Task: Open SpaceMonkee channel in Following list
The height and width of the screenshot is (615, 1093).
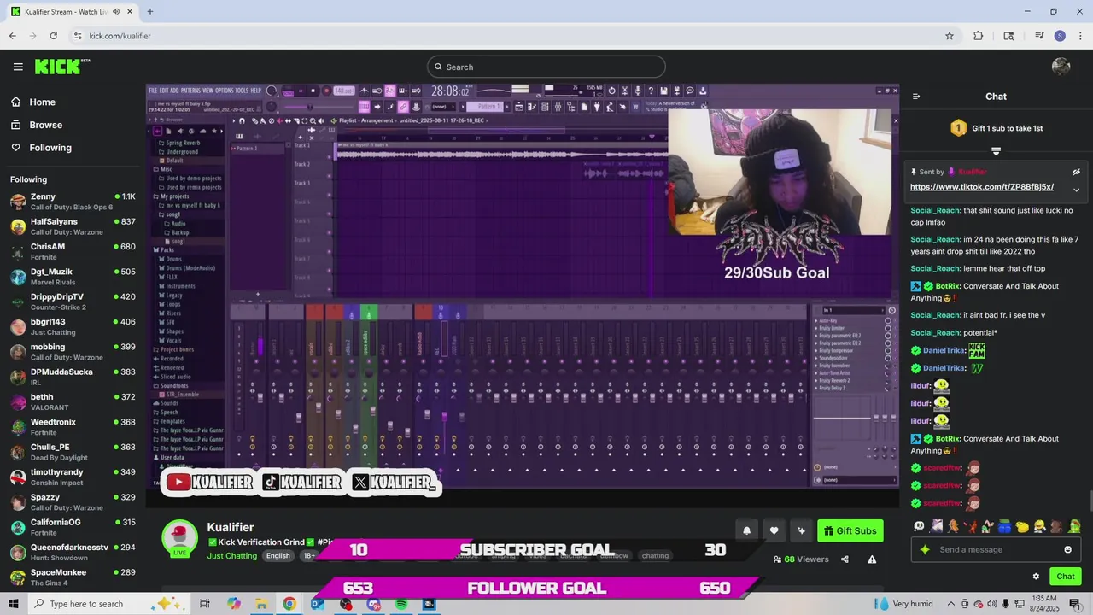Action: [73, 577]
